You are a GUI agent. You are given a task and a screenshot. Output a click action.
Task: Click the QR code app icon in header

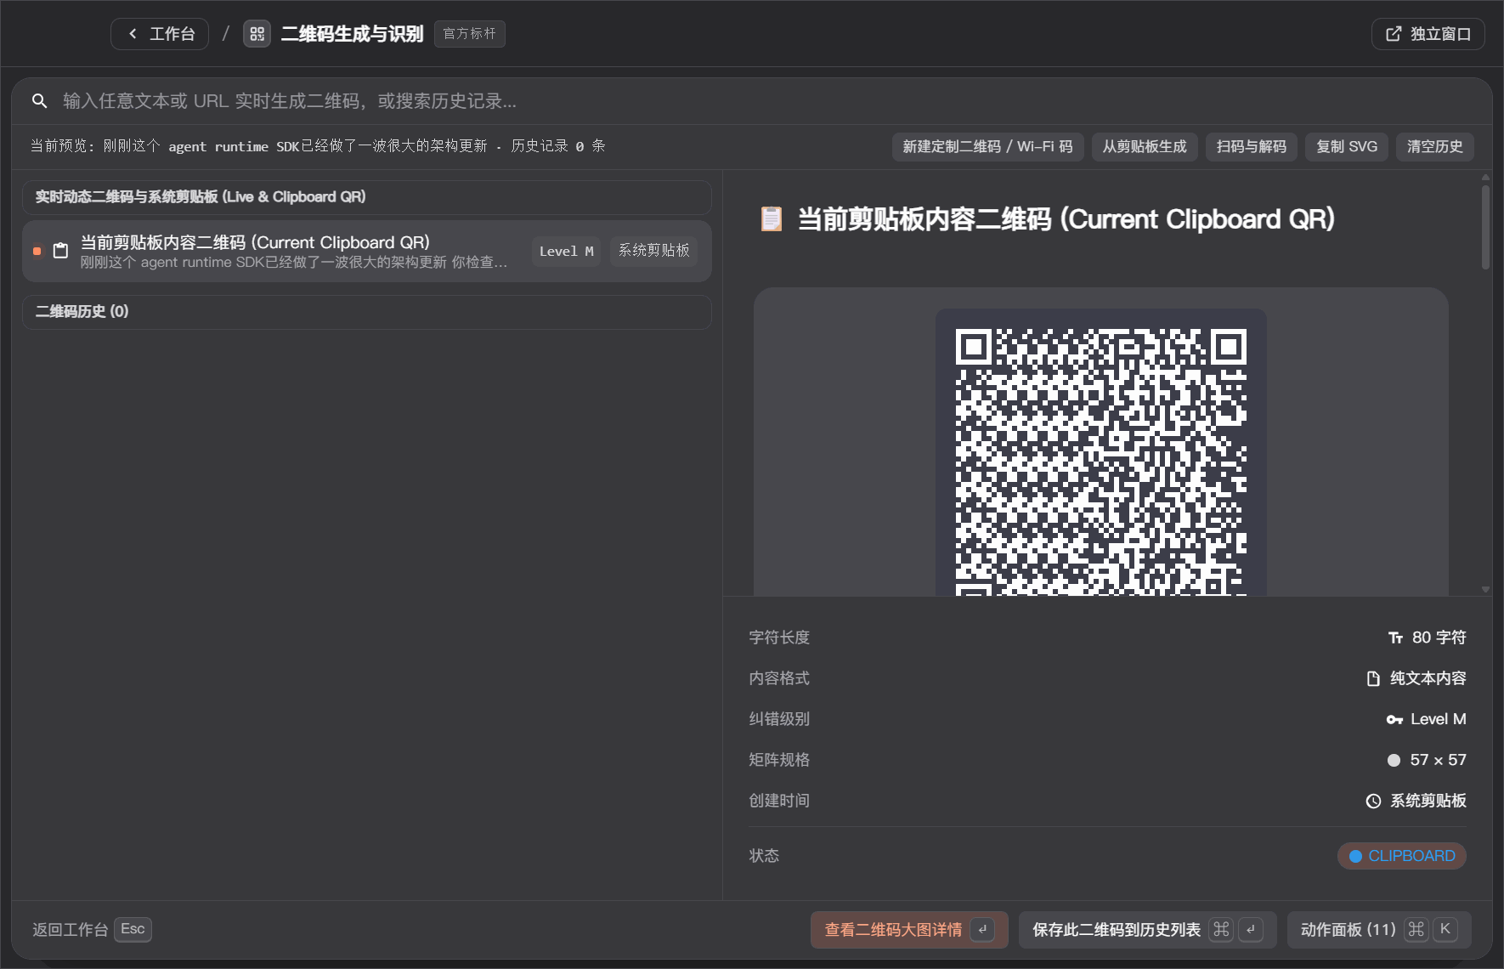(x=257, y=34)
